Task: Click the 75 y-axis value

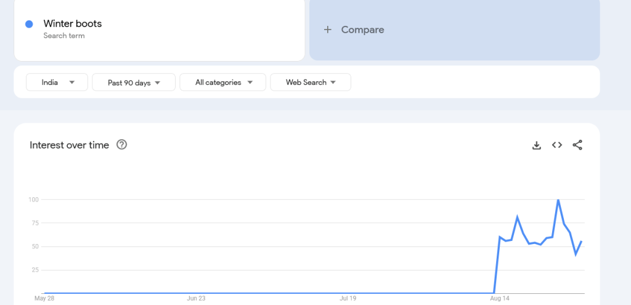Action: [x=35, y=222]
